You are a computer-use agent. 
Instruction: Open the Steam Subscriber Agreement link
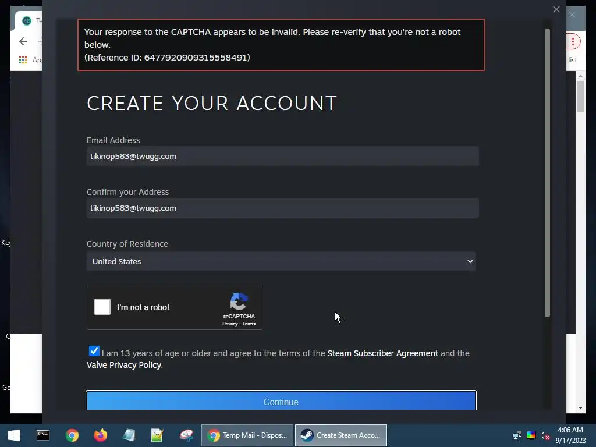(x=382, y=353)
